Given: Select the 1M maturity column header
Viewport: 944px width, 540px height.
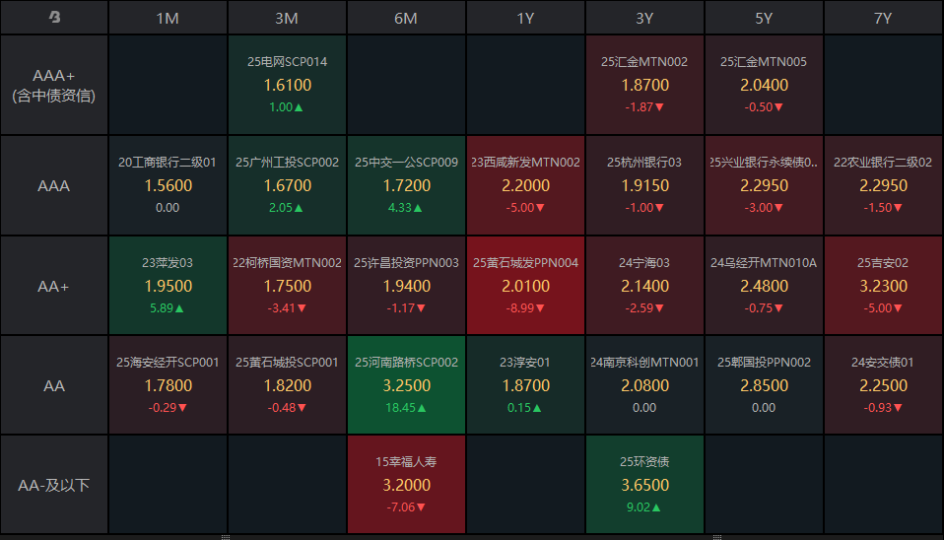Looking at the screenshot, I should pos(168,18).
